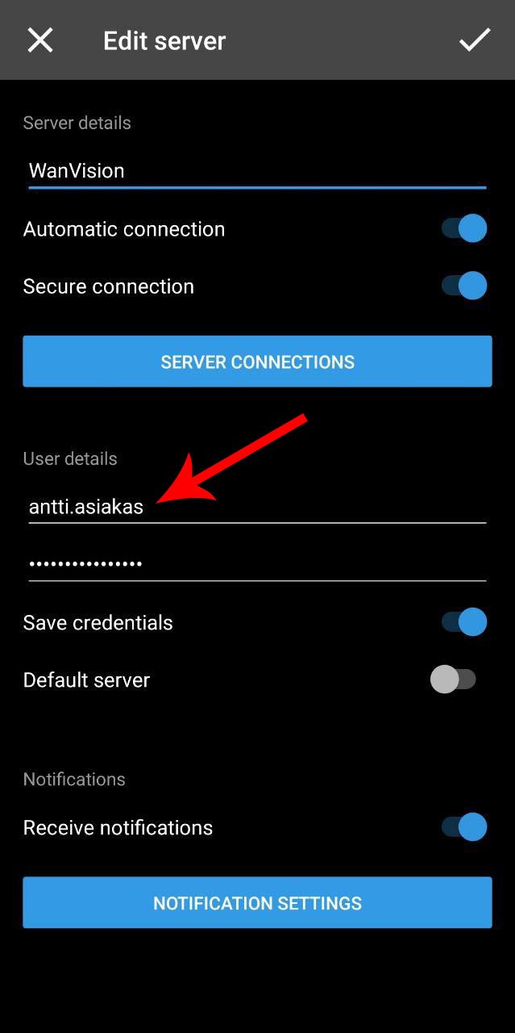Tap the Secure connection label
The height and width of the screenshot is (1033, 515).
(x=109, y=286)
